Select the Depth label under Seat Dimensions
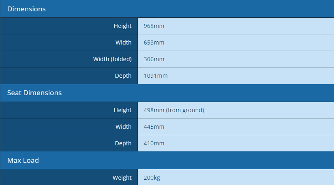 (123, 143)
